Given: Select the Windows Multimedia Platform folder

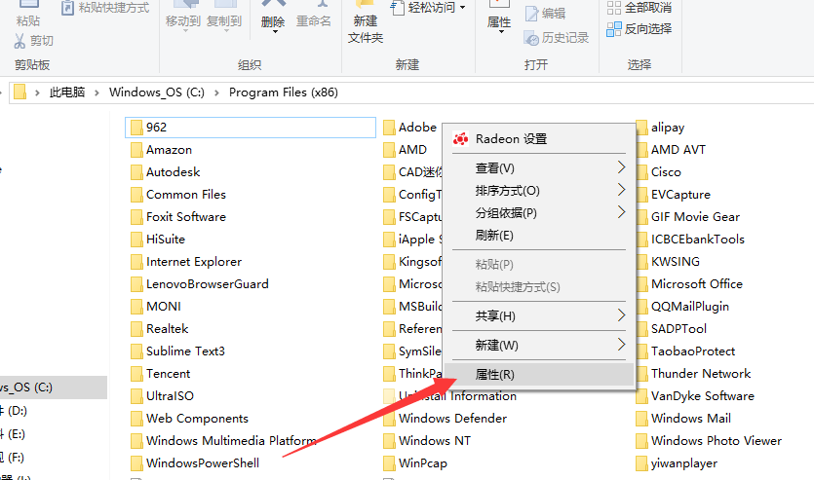Looking at the screenshot, I should [224, 441].
